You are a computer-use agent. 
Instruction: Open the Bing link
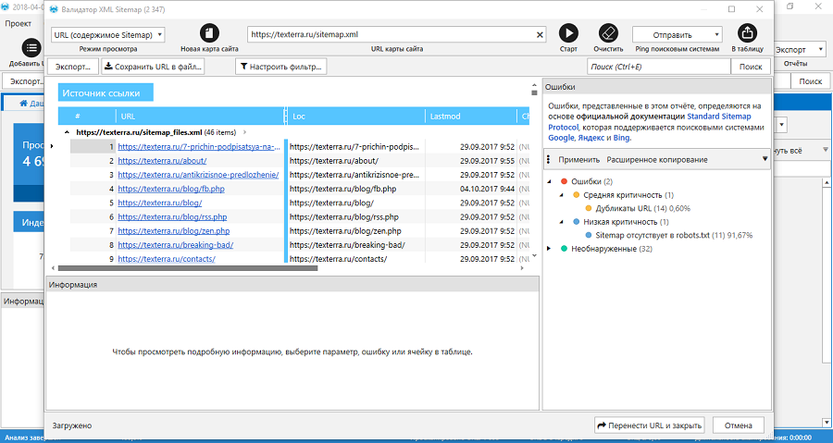click(x=622, y=138)
